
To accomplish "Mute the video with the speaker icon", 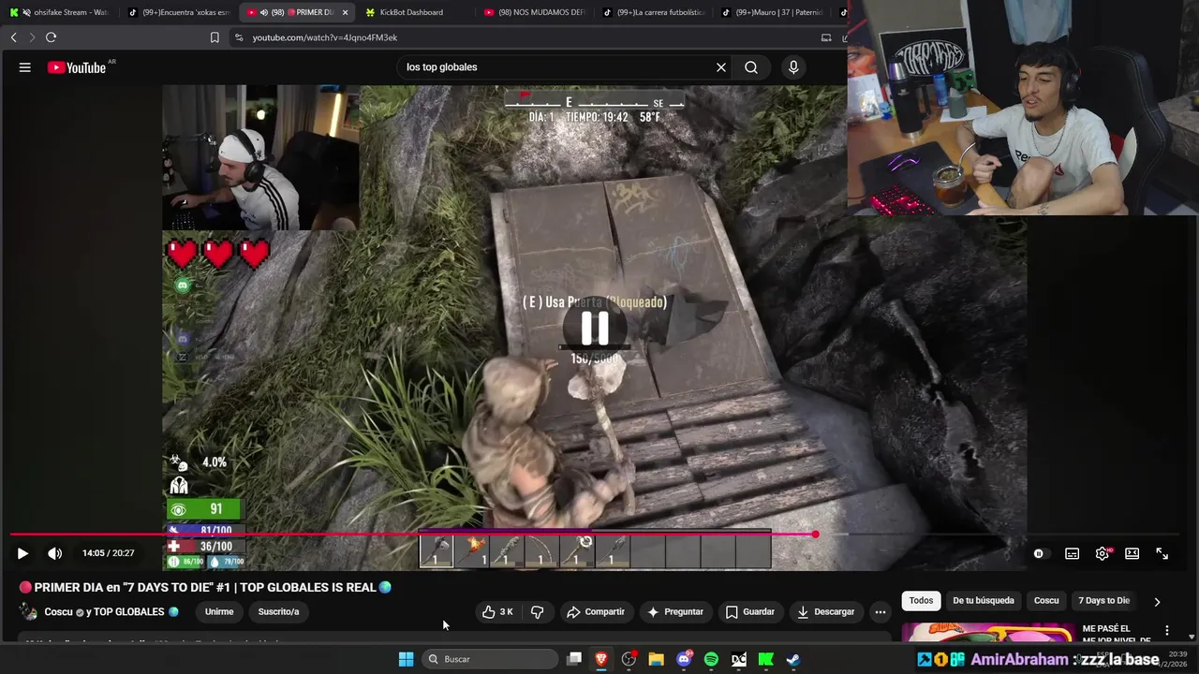I will coord(55,553).
